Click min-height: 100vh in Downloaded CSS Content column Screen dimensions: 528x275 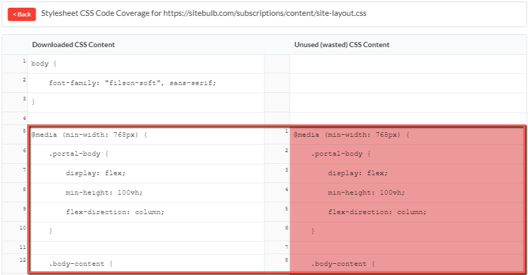pos(104,193)
